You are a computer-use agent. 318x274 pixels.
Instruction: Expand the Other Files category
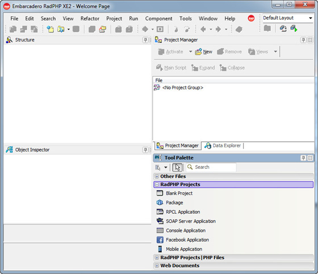(x=157, y=176)
